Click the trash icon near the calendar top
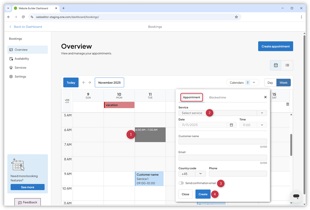Image resolution: width=310 pixels, height=210 pixels. point(287,104)
